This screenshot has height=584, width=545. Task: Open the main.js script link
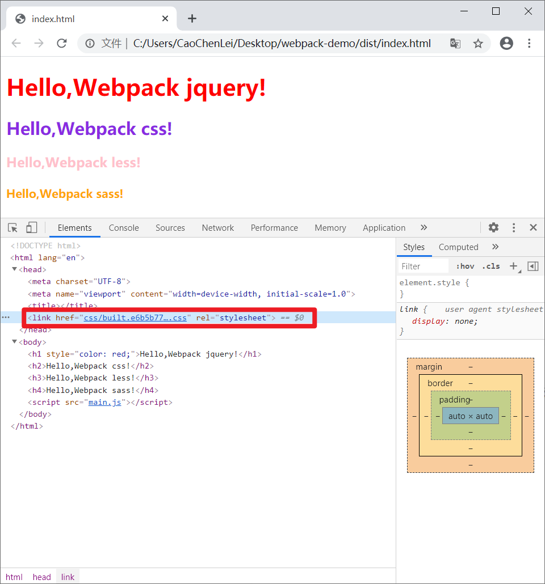[x=105, y=402]
